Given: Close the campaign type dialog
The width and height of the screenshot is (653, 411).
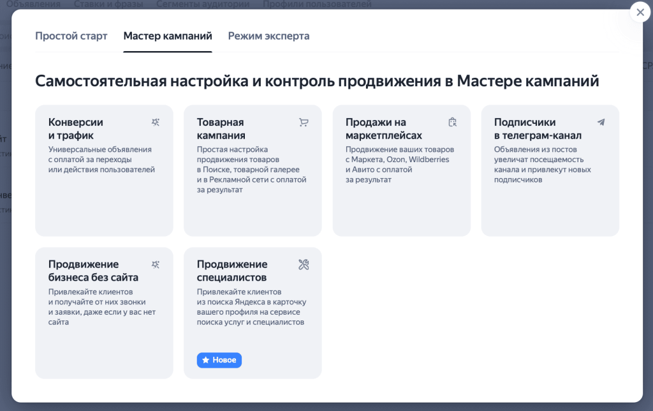Looking at the screenshot, I should 640,13.
